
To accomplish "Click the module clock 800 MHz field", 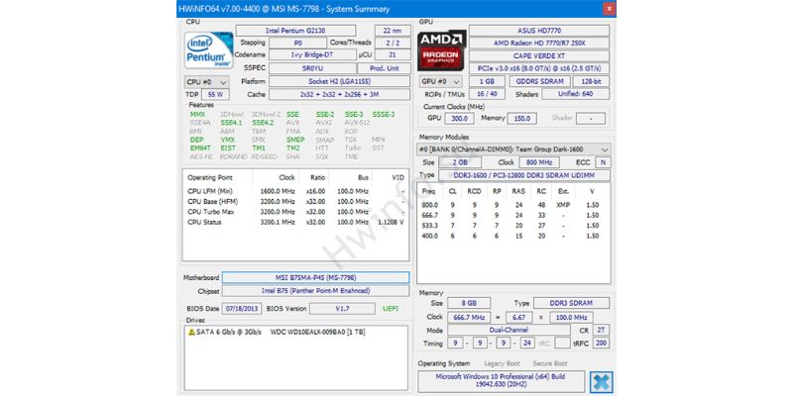I will [x=539, y=162].
